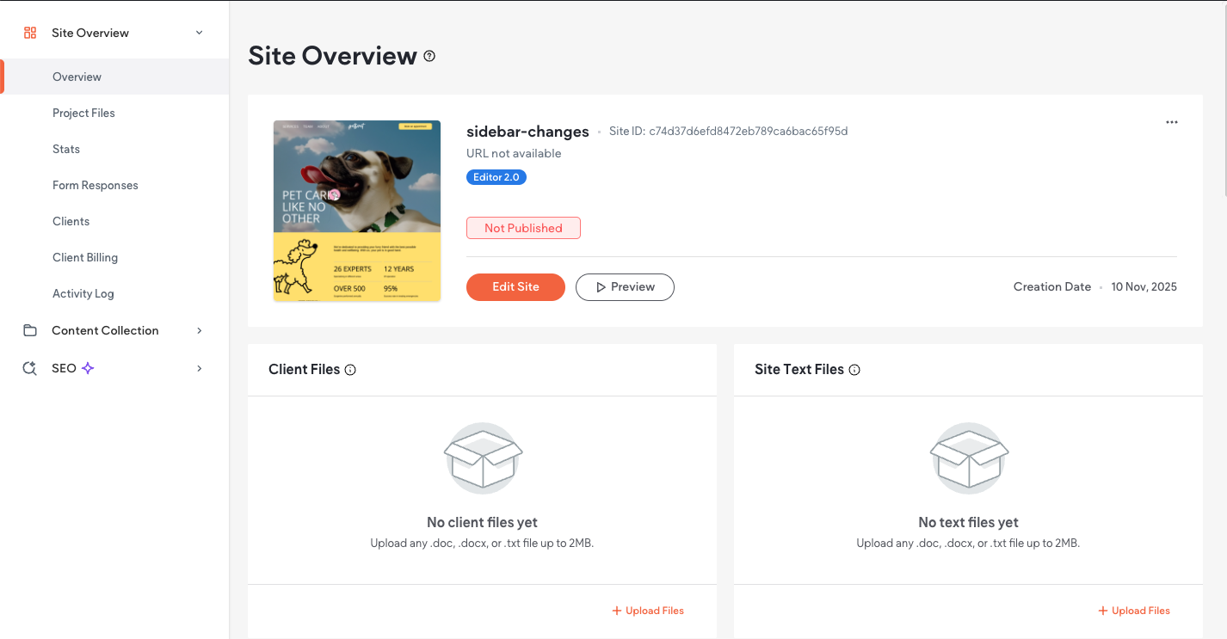This screenshot has width=1227, height=639.
Task: Click the Site ID value text
Action: [749, 132]
